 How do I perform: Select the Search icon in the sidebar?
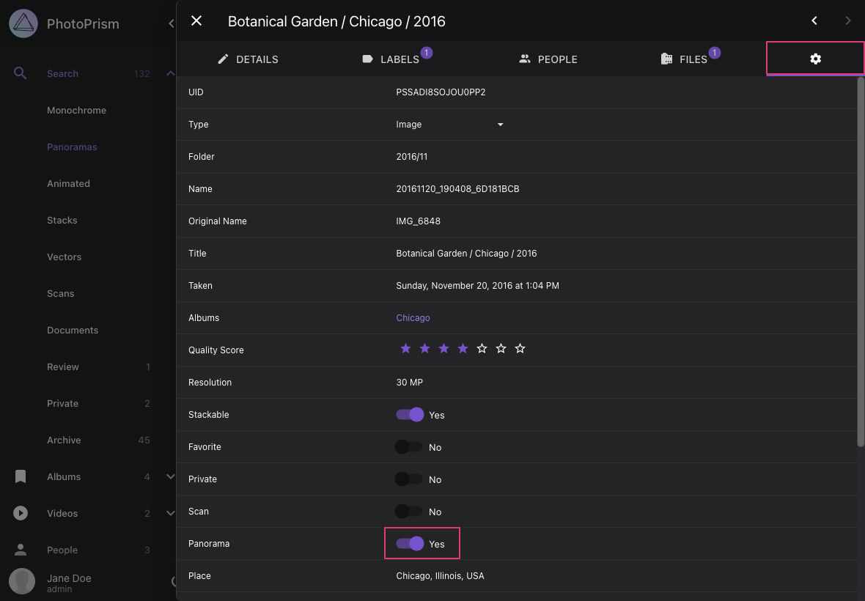(20, 73)
